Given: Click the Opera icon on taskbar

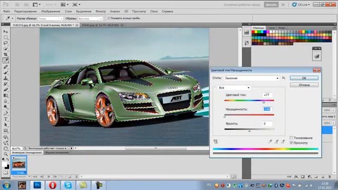Looking at the screenshot, I should pos(52,185).
